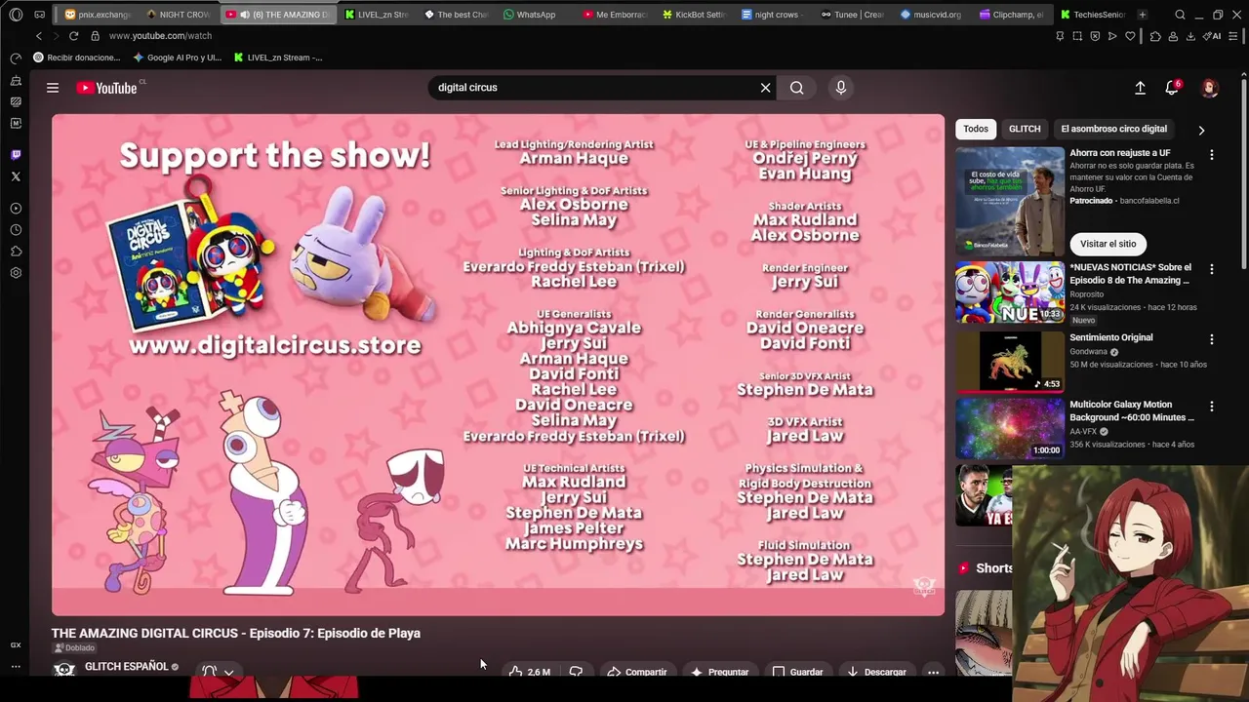Reload the page with refresh icon

click(x=73, y=36)
